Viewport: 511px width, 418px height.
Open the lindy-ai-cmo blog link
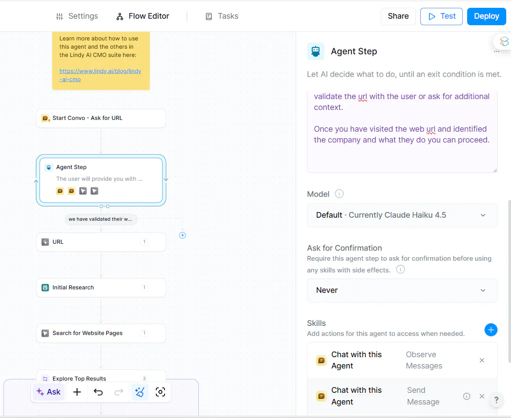[100, 75]
